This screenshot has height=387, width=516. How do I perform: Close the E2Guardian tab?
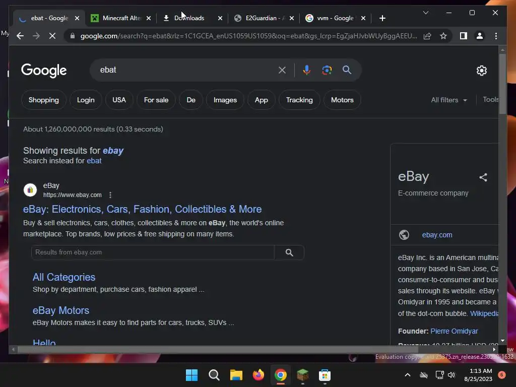292,18
